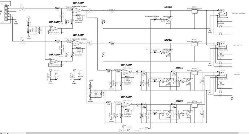Select the MUTEN input port symbol
Screen dimensions: 249x134
[x=147, y=128]
